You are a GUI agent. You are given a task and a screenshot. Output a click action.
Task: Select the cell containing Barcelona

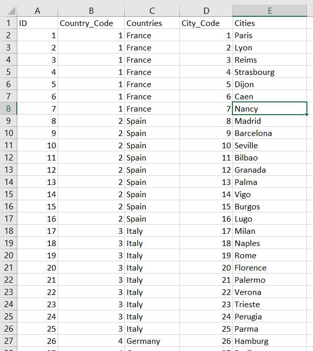[x=270, y=133]
